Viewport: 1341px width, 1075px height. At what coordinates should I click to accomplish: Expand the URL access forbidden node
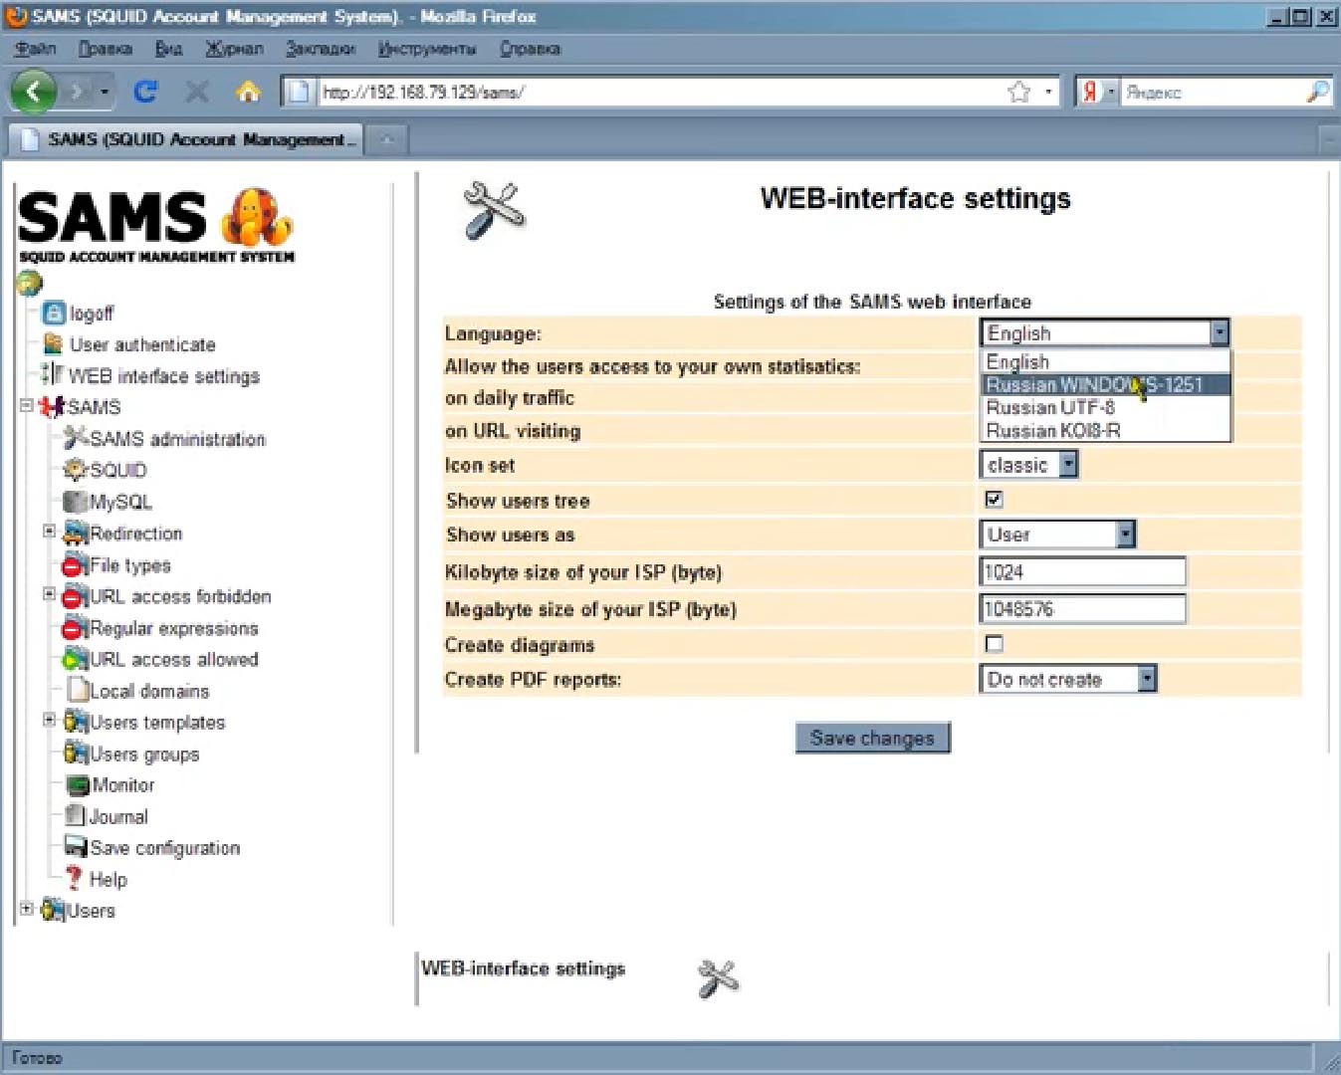pos(49,594)
